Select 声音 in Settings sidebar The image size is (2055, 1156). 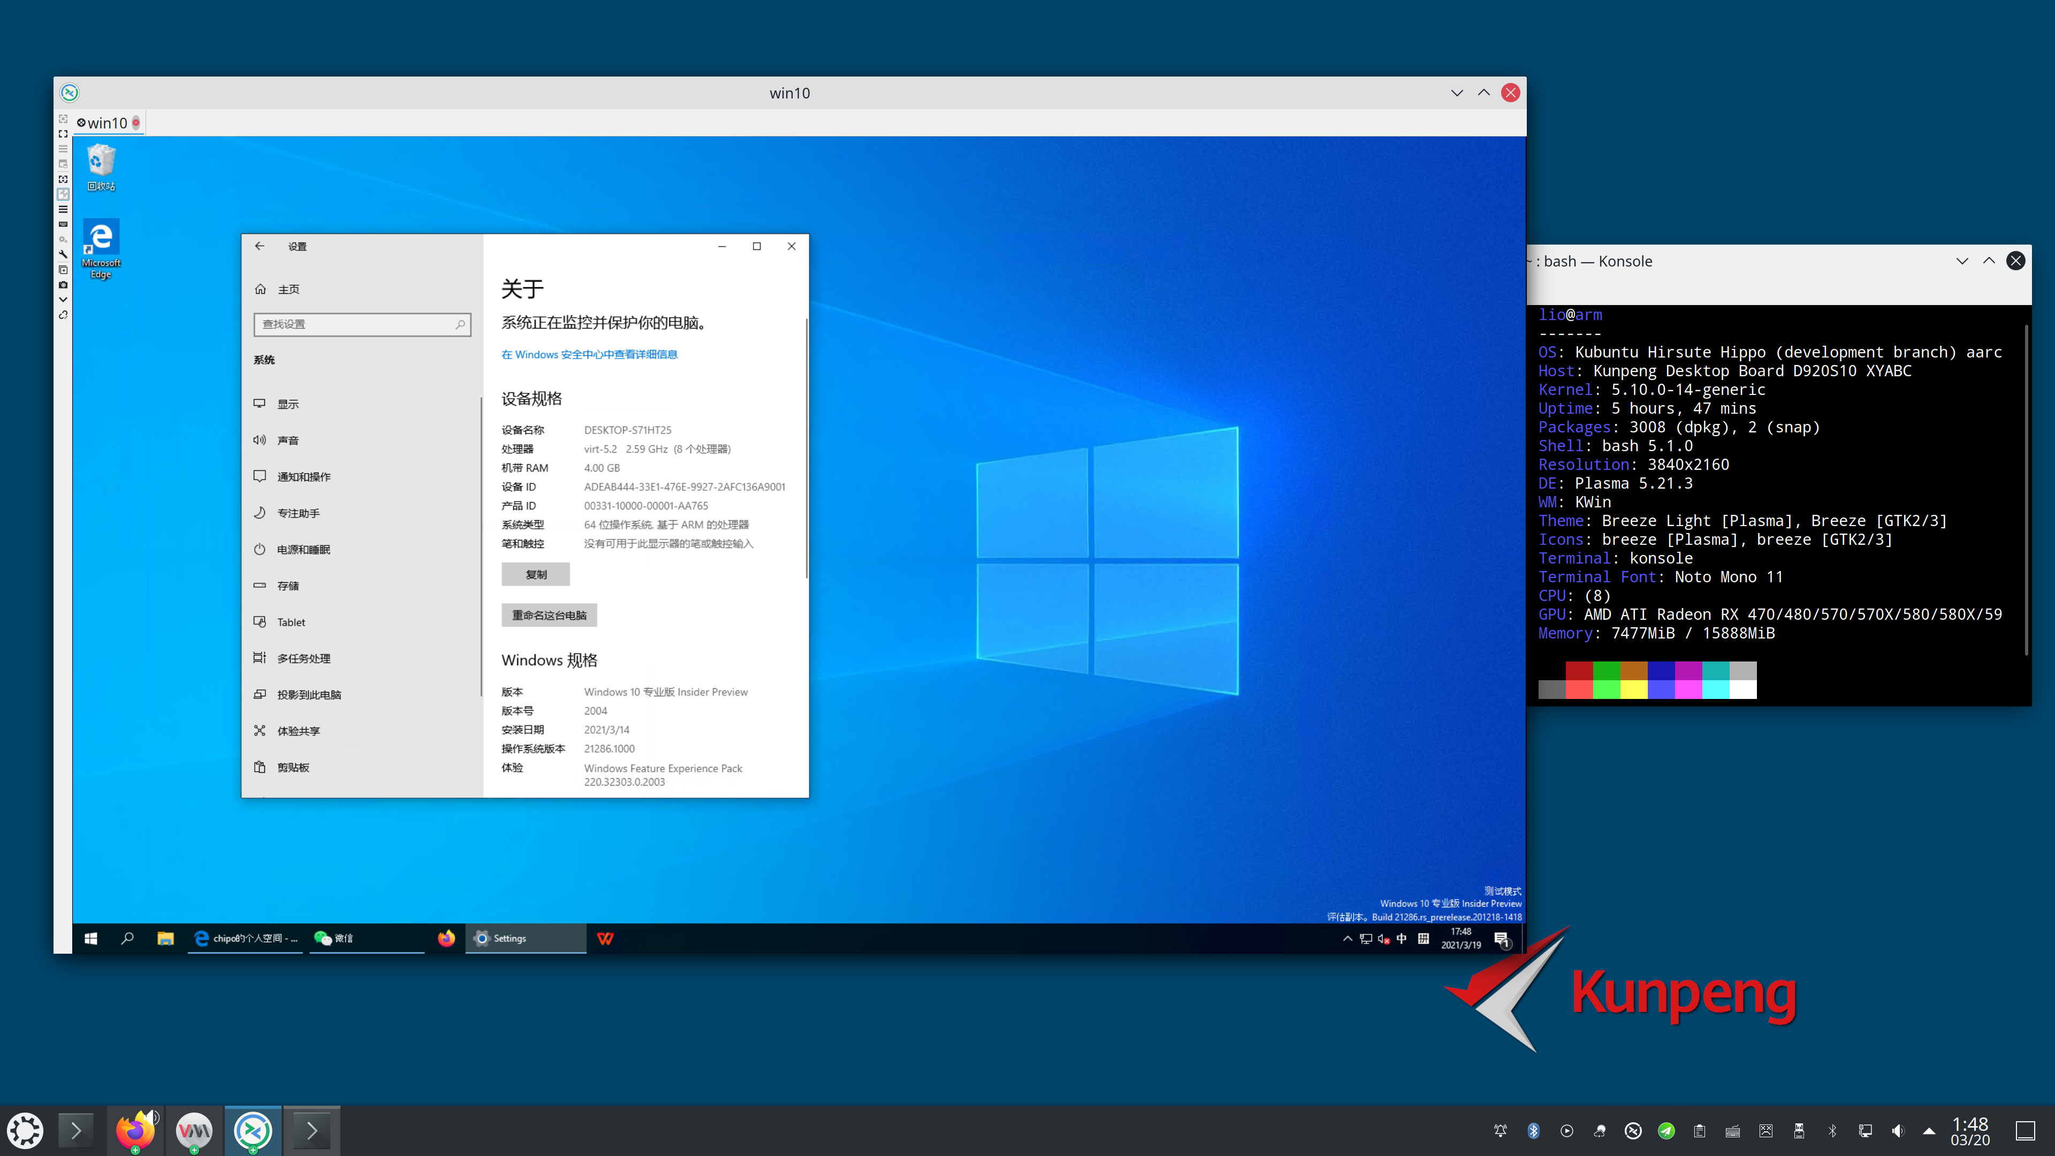tap(361, 440)
